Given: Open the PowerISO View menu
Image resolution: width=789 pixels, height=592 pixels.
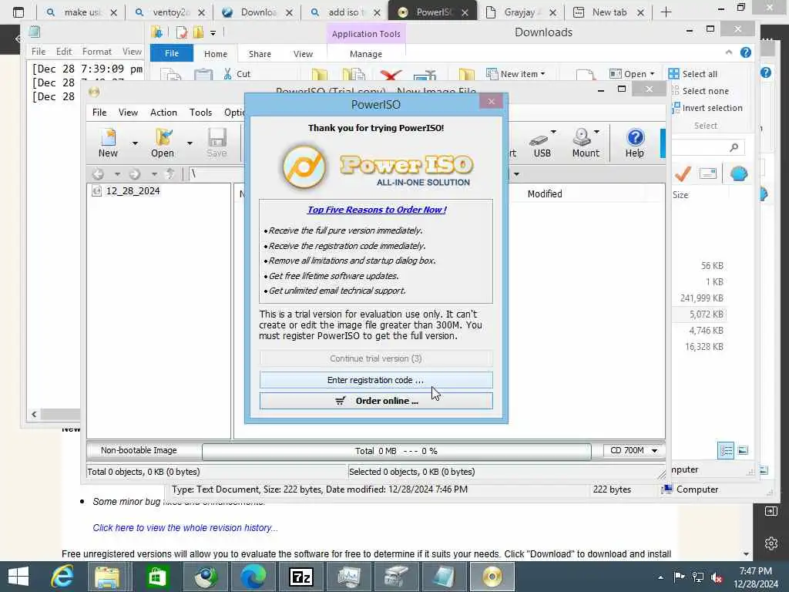Looking at the screenshot, I should point(129,113).
